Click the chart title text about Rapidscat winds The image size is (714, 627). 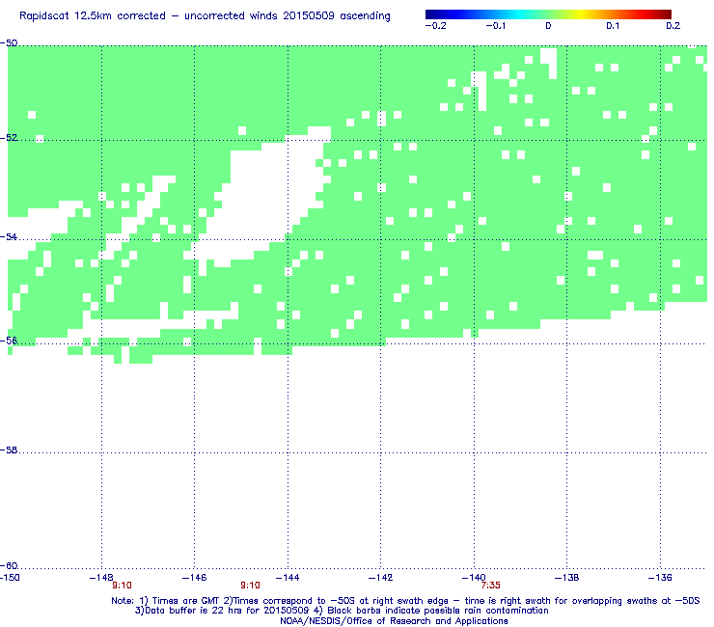[x=205, y=16]
